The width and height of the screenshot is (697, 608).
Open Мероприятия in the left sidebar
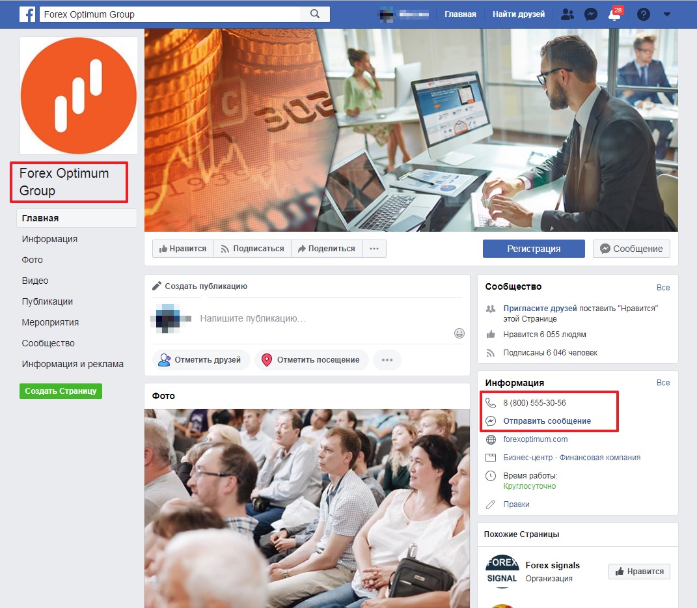[50, 322]
